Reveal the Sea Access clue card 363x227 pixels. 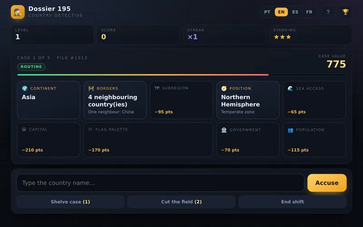314,100
